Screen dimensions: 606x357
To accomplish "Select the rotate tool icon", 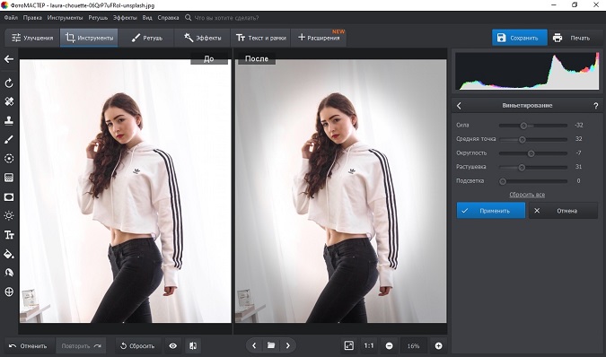I will (9, 83).
